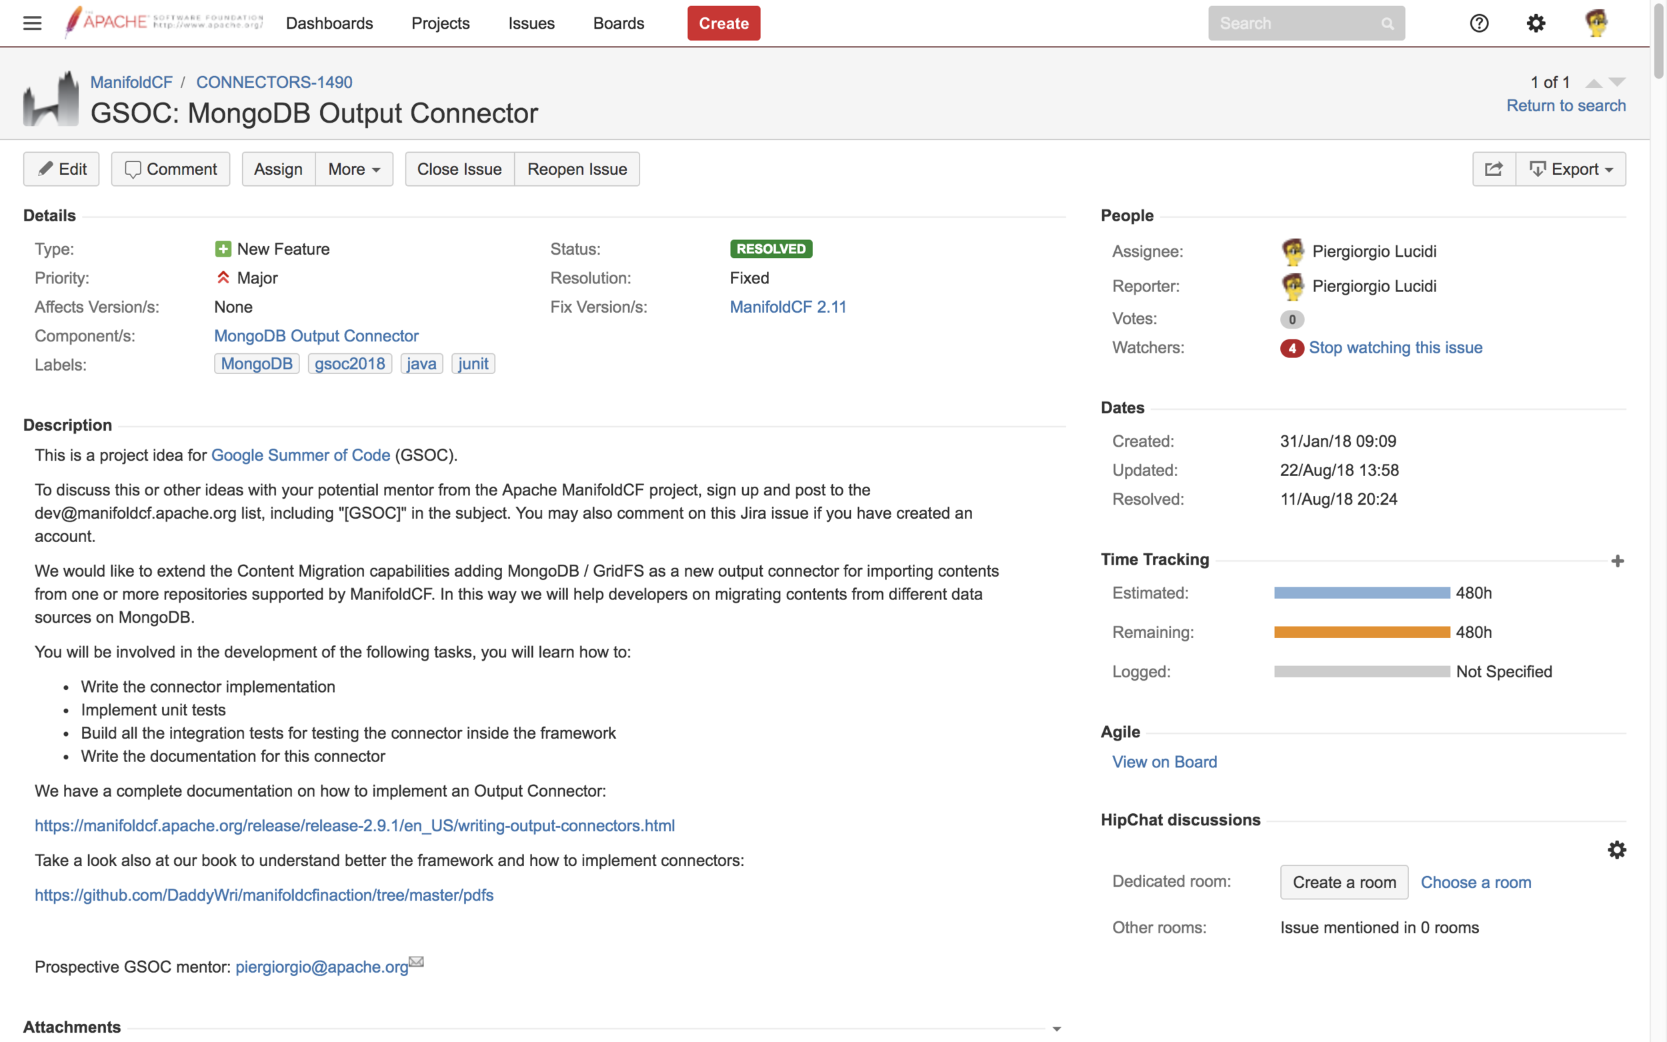Click the Edit issue button
The image size is (1667, 1042).
coord(61,169)
